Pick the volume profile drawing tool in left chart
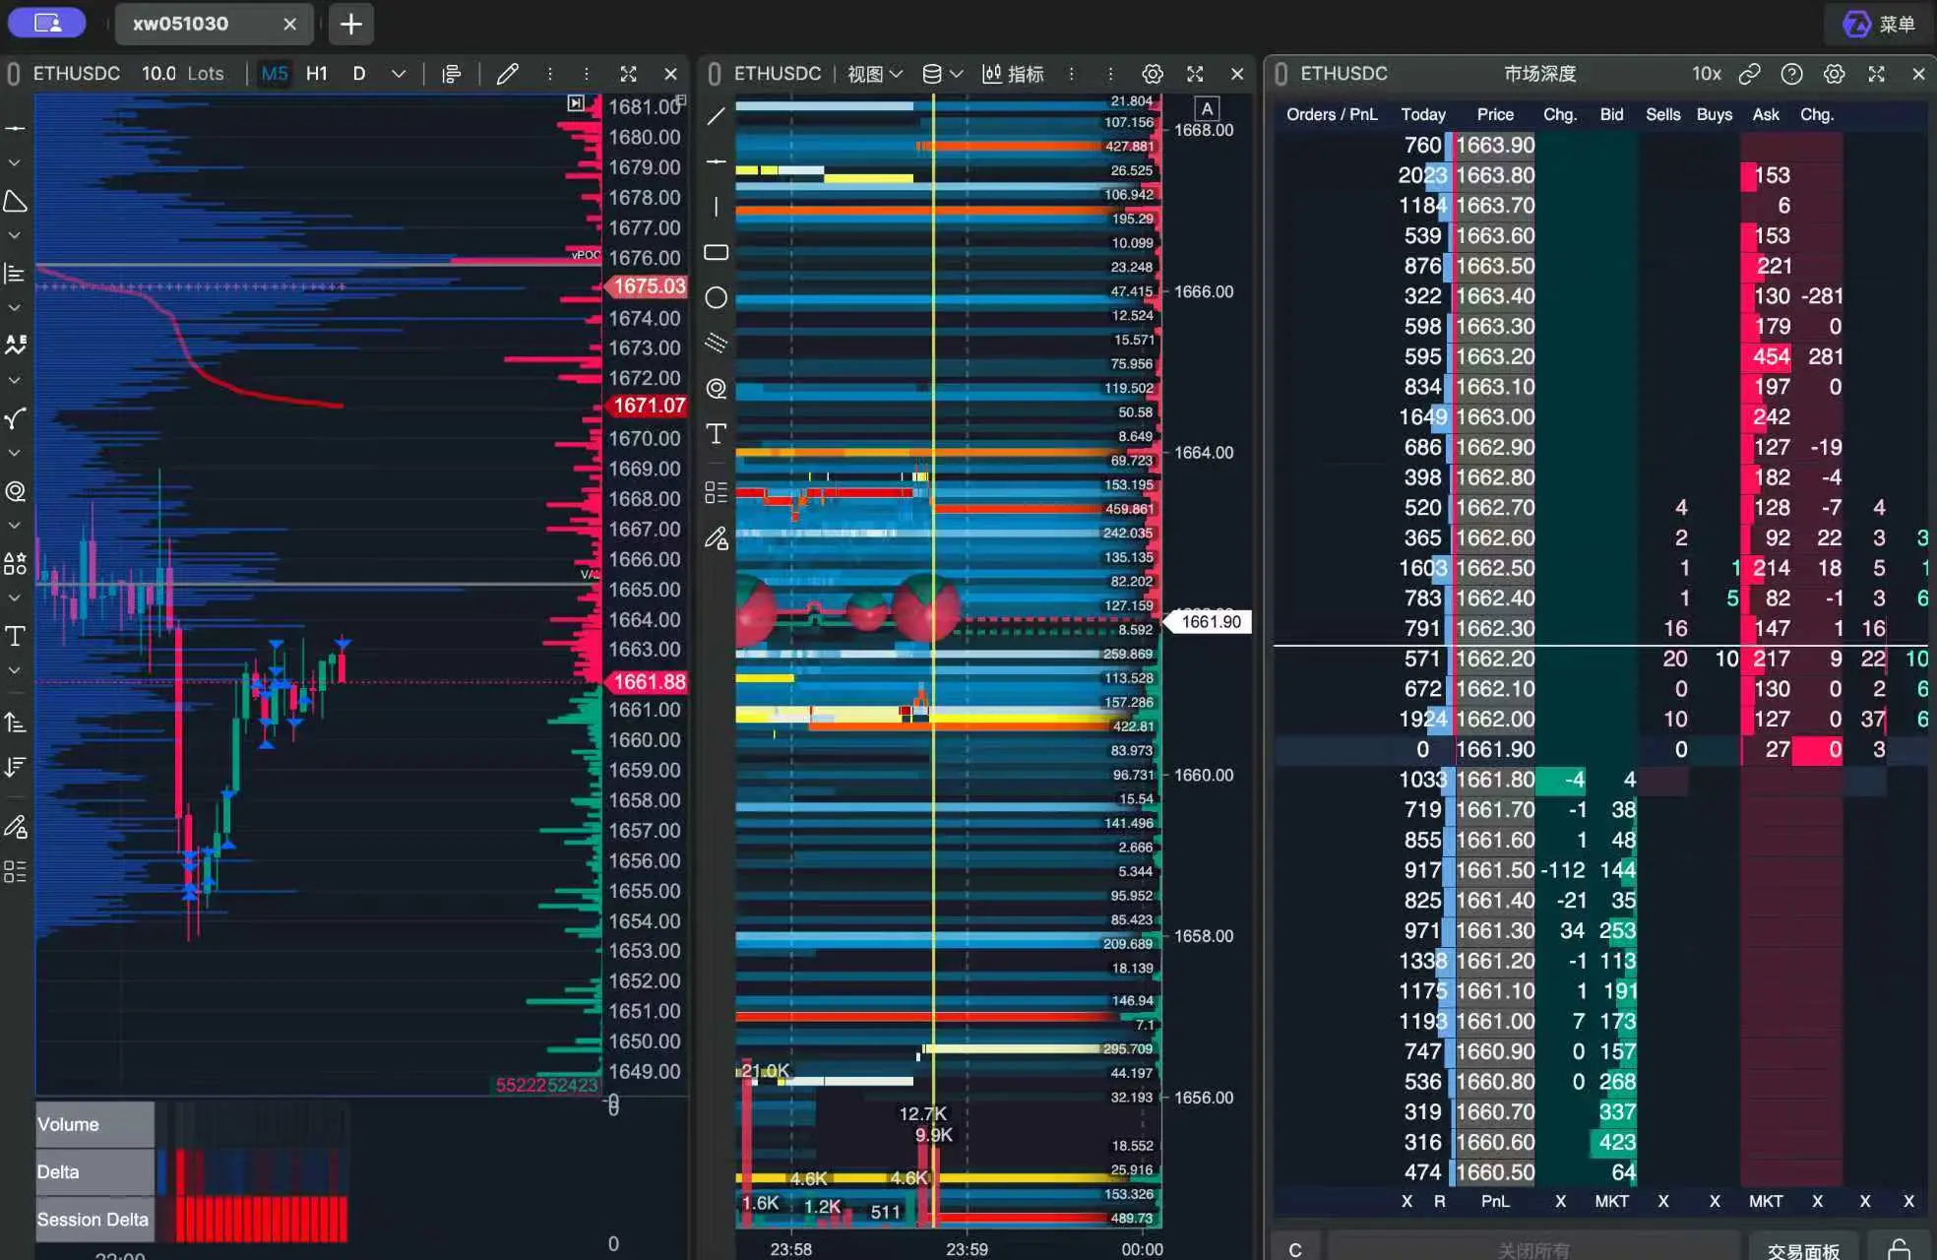 click(15, 273)
